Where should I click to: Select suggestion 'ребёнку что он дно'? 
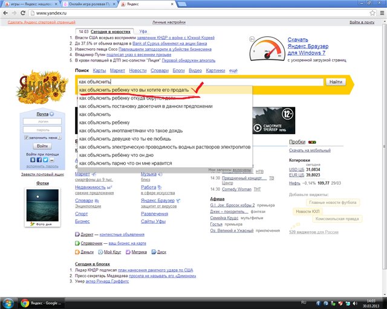click(165, 155)
